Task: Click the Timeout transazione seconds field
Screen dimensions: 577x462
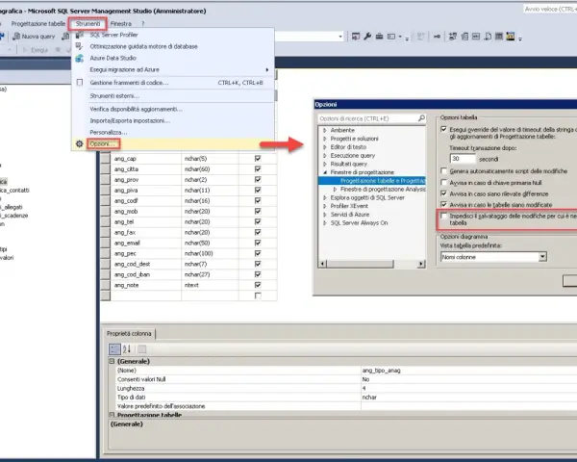Action: pos(463,159)
